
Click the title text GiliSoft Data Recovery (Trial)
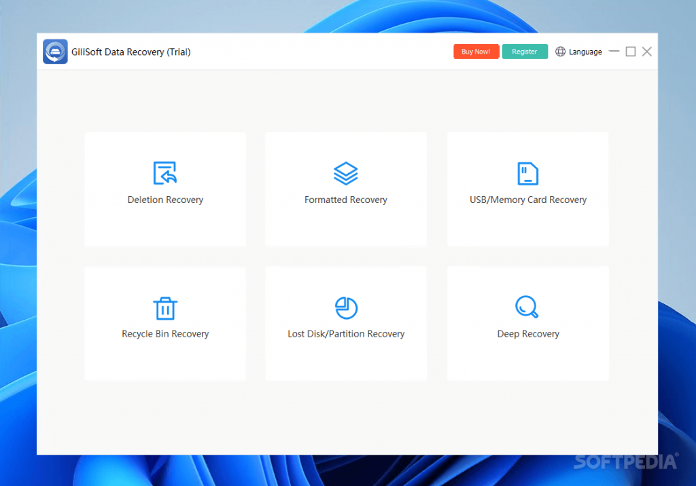130,52
